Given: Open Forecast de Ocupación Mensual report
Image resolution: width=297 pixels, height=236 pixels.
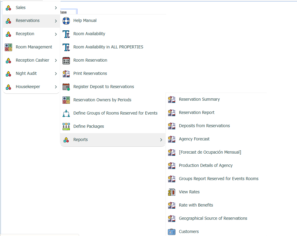Looking at the screenshot, I should 210,152.
